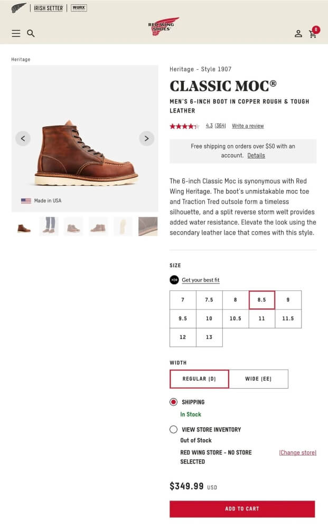Select View Store Inventory radio option
This screenshot has width=328, height=528.
coord(173,429)
